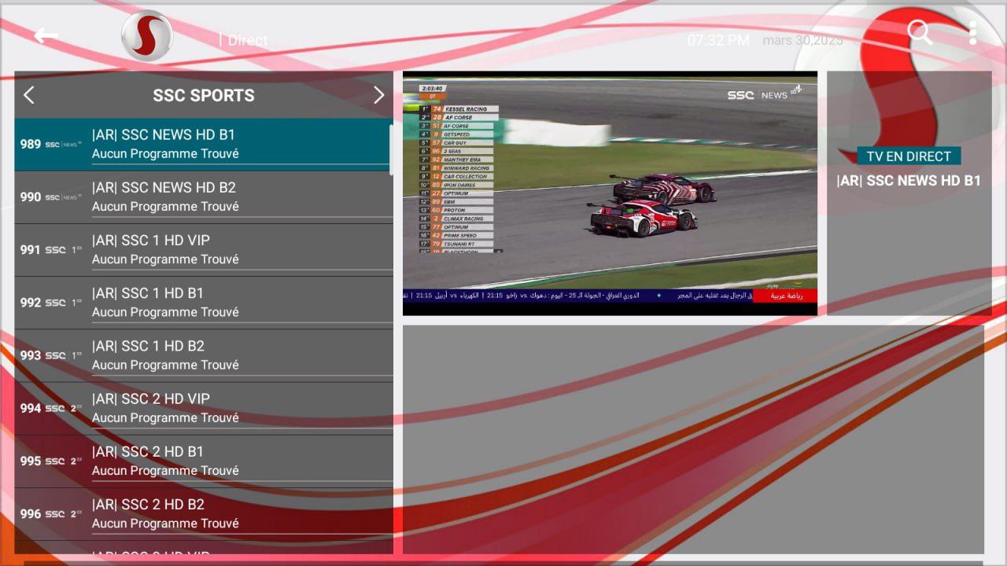Click SSC NEWS HD B1 title in info panel
The image size is (1007, 566).
point(909,181)
